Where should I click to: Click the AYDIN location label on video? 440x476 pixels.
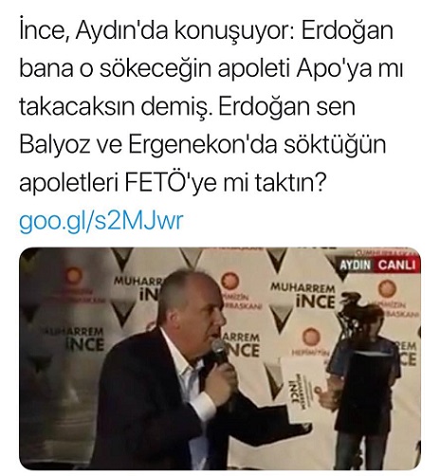[x=356, y=265]
